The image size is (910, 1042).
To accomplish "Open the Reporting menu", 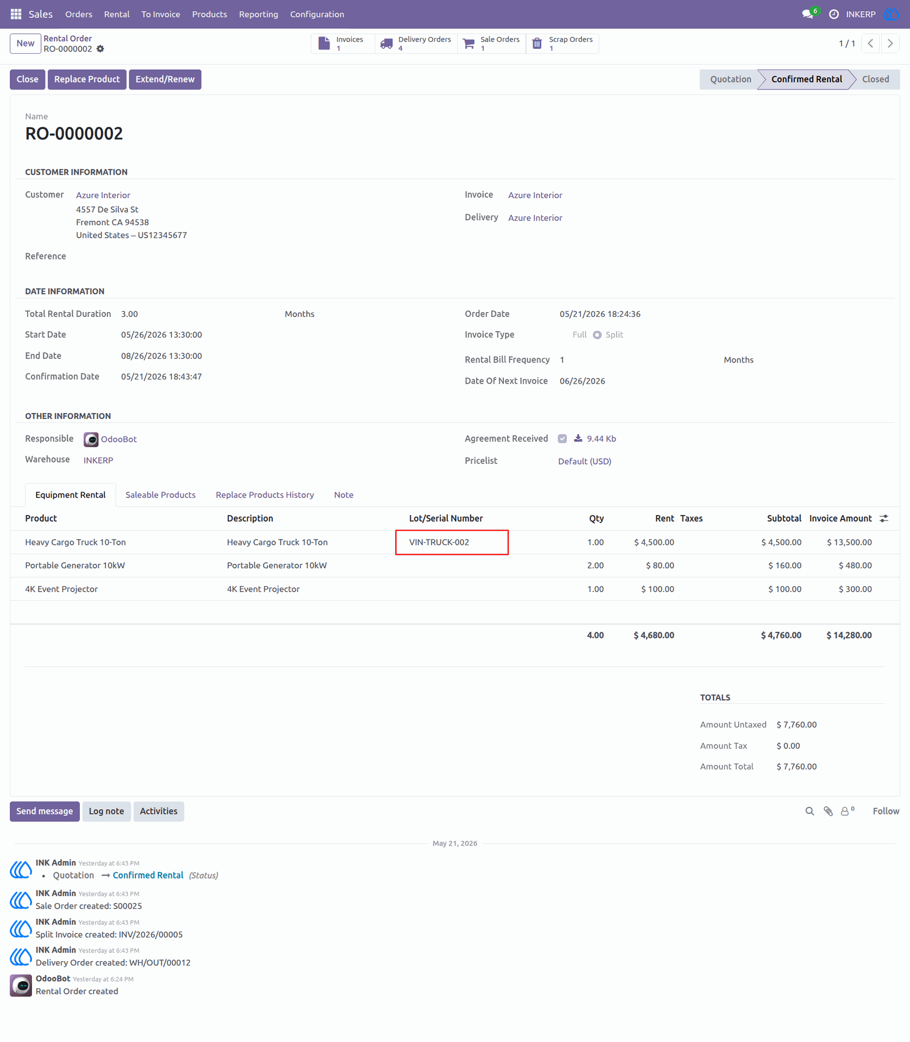I will pos(258,14).
